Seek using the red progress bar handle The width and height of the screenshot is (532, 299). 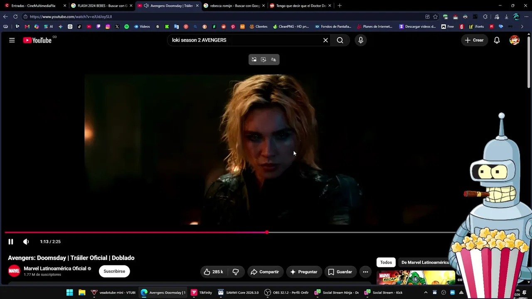click(x=267, y=233)
